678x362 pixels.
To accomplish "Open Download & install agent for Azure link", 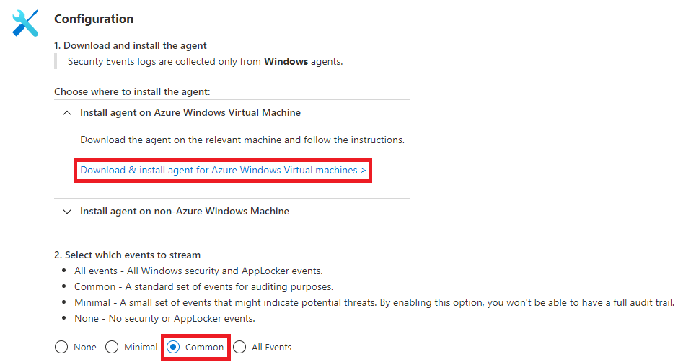I will click(x=223, y=171).
